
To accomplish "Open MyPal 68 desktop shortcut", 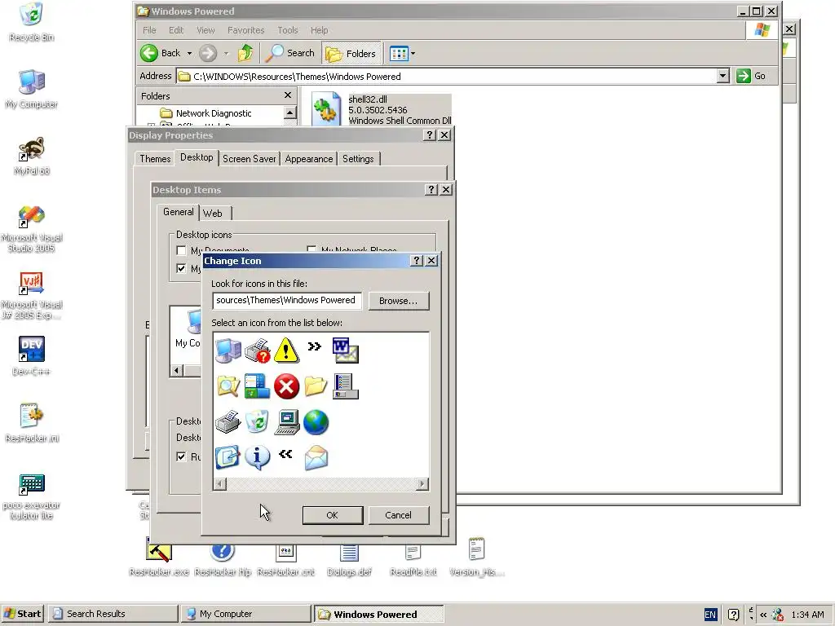I will [x=32, y=156].
